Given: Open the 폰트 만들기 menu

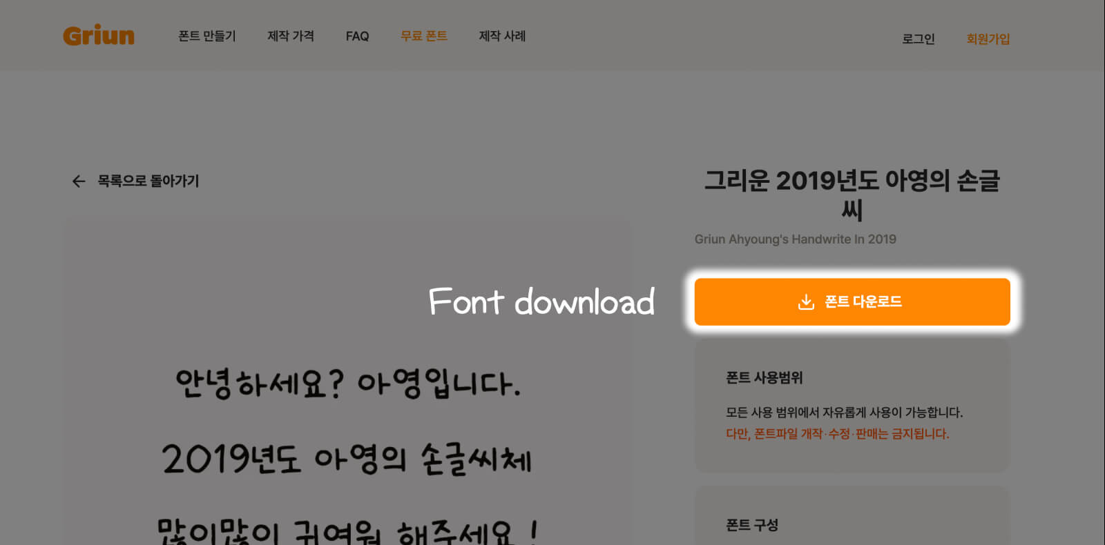Looking at the screenshot, I should [x=207, y=36].
